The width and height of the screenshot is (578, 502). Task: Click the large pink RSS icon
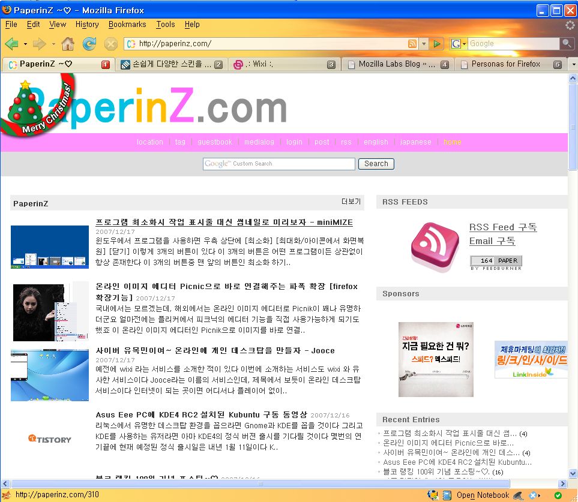tap(435, 246)
